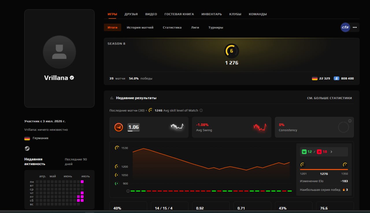Open the Турниры sub-tab

pyautogui.click(x=216, y=27)
